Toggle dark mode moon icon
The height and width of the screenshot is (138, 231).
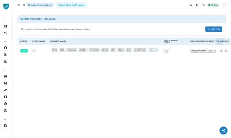[204, 5]
